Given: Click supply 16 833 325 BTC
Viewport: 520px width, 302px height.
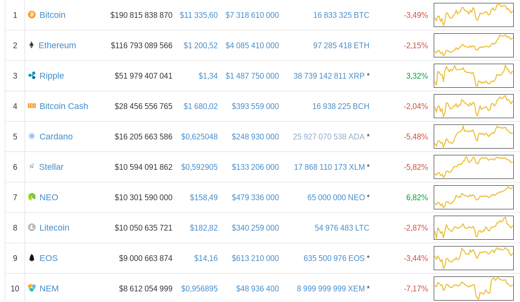Looking at the screenshot, I should (x=341, y=15).
